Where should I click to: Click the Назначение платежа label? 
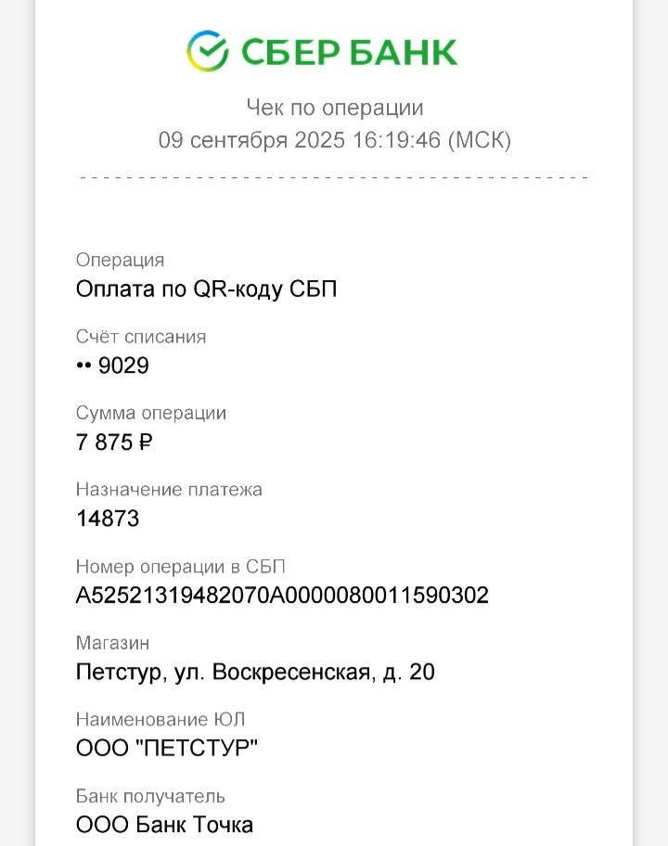click(169, 490)
